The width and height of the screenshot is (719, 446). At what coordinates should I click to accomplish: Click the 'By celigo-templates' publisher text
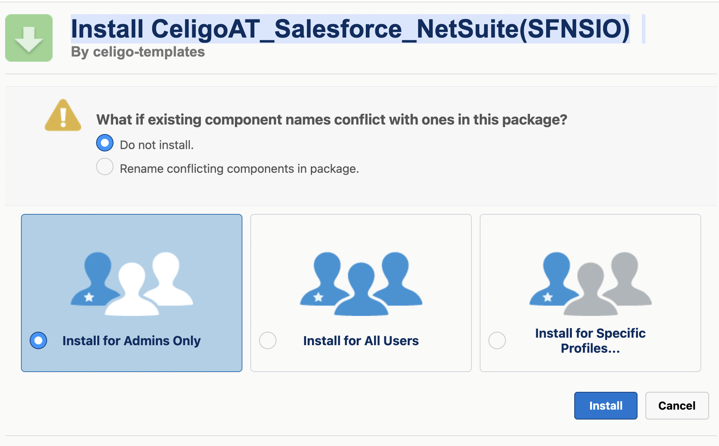(138, 52)
